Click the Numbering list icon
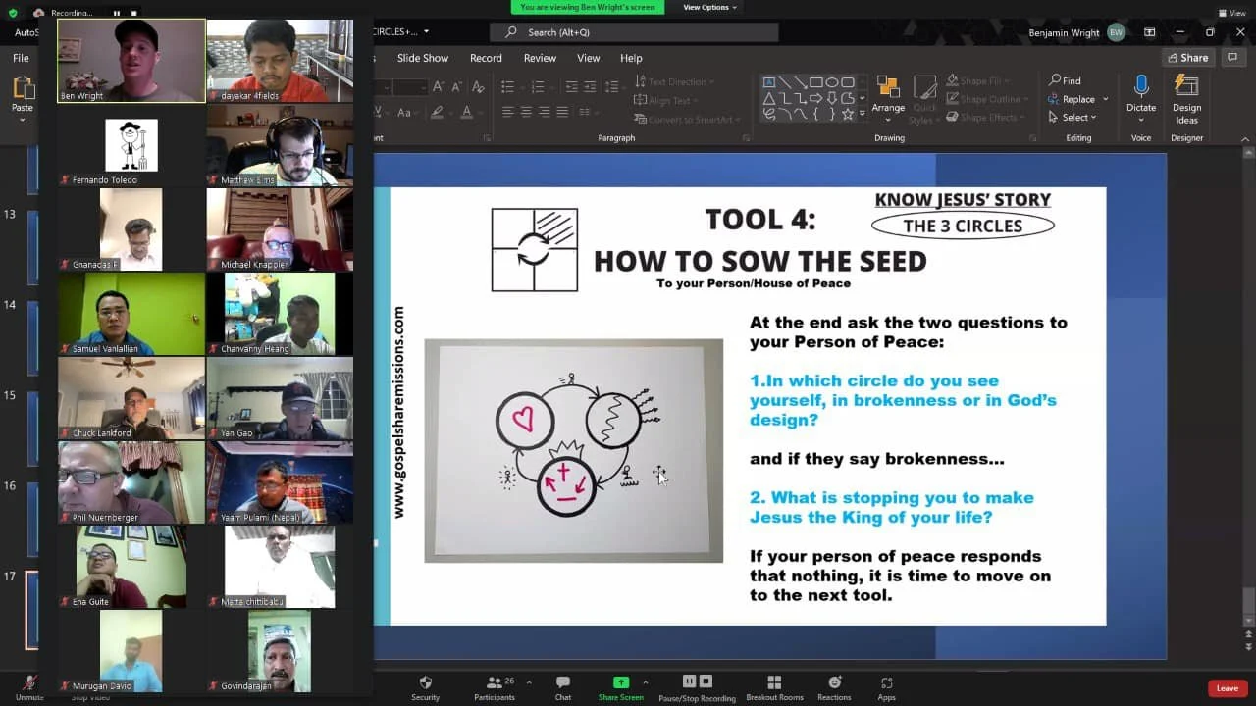Viewport: 1256px width, 706px height. [x=537, y=86]
